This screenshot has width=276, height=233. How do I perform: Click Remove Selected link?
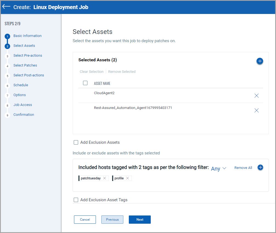pos(122,71)
